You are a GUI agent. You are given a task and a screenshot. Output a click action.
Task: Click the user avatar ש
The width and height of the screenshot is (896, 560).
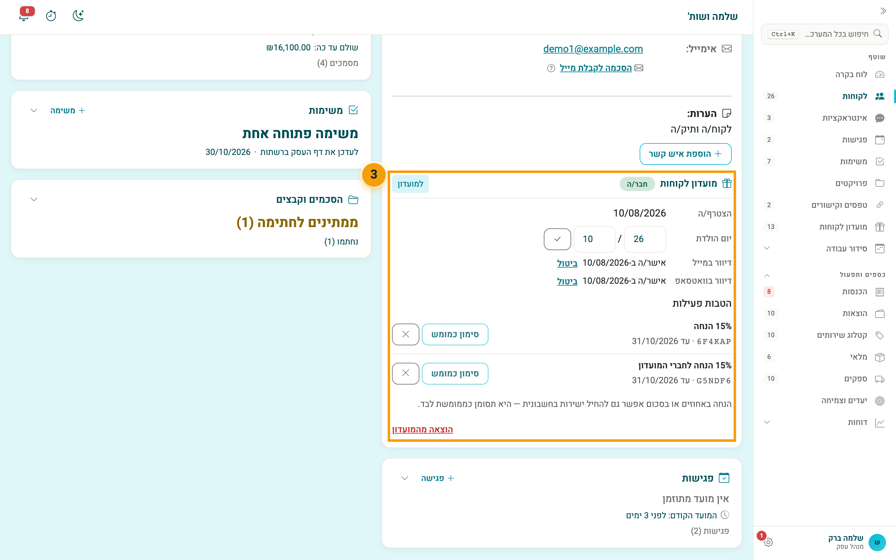tap(877, 542)
